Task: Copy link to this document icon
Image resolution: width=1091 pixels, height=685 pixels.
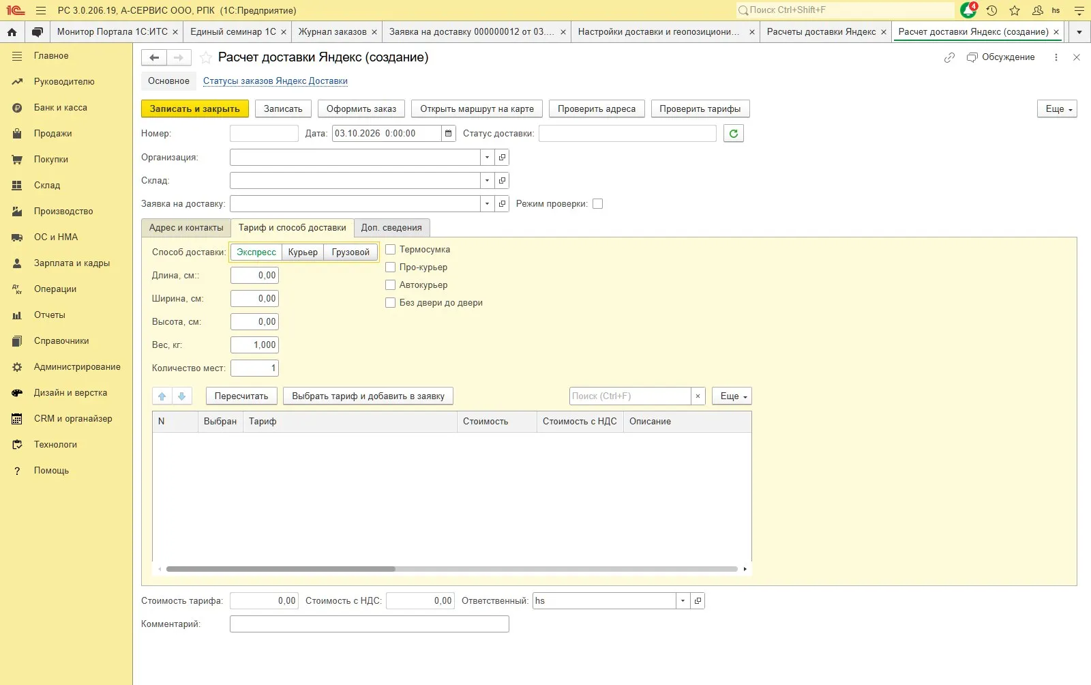Action: pos(949,57)
